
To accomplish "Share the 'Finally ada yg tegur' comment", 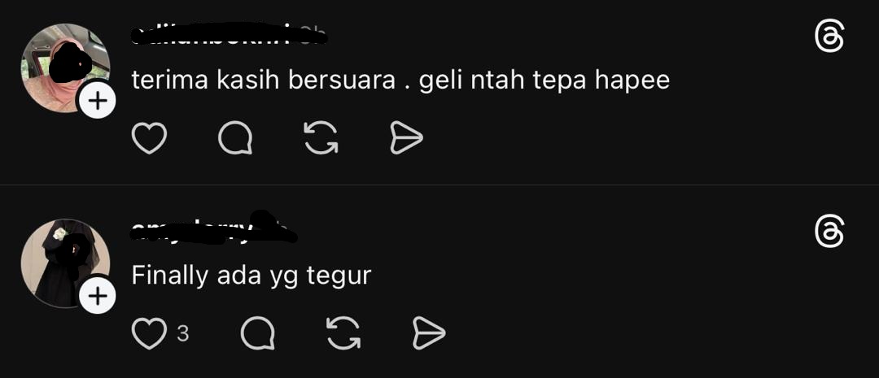I will click(429, 334).
